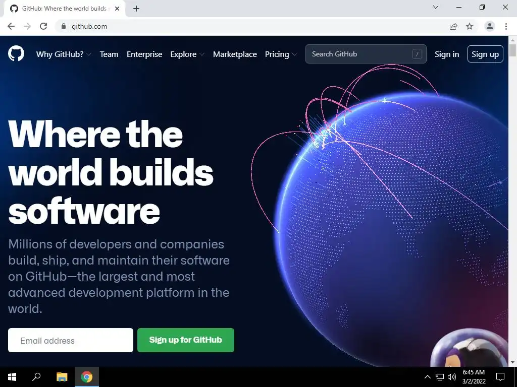Show hidden system tray icons
Viewport: 517px width, 387px height.
(x=427, y=377)
